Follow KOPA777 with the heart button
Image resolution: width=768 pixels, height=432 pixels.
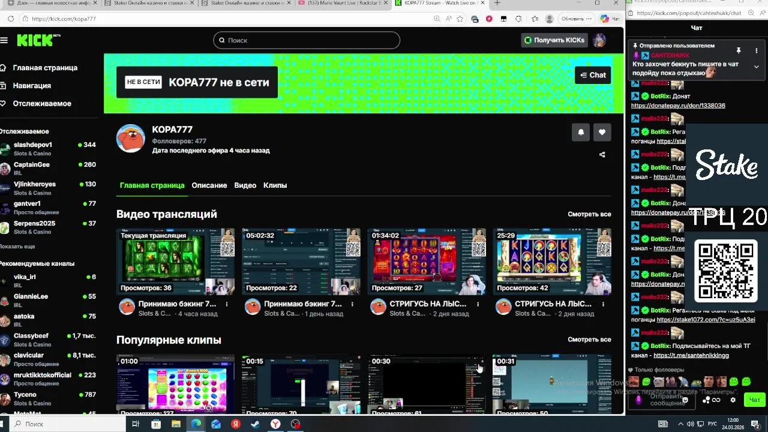[x=602, y=133]
